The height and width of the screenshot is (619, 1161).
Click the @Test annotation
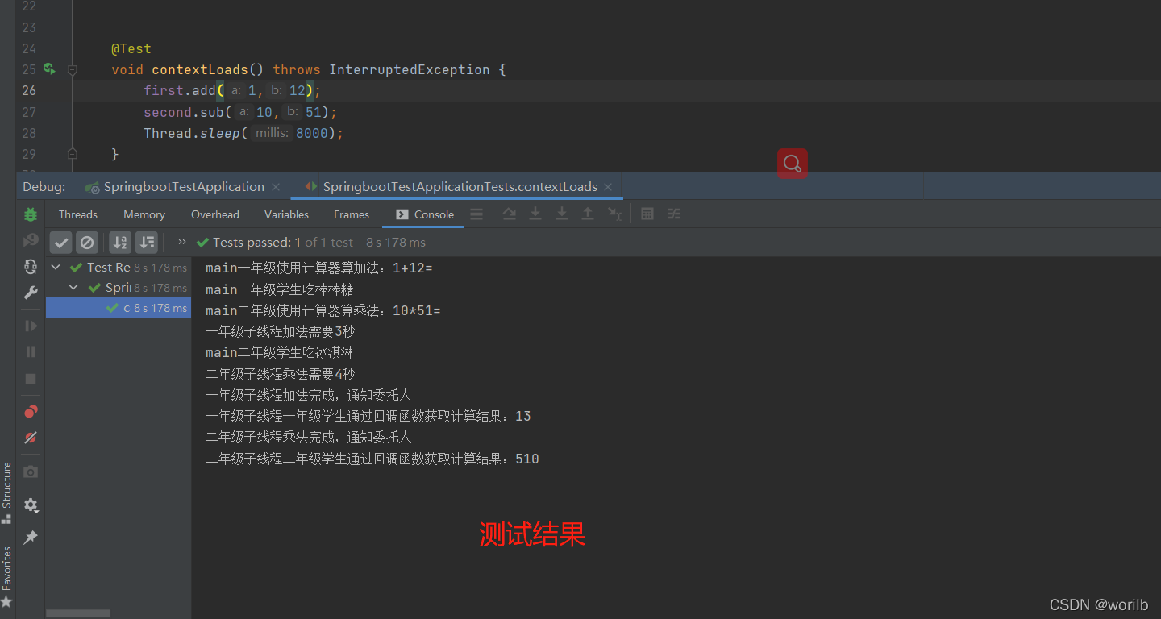pos(131,48)
